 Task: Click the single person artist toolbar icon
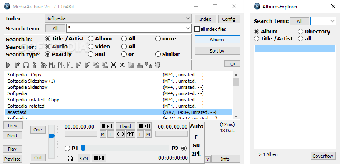(x=34, y=65)
